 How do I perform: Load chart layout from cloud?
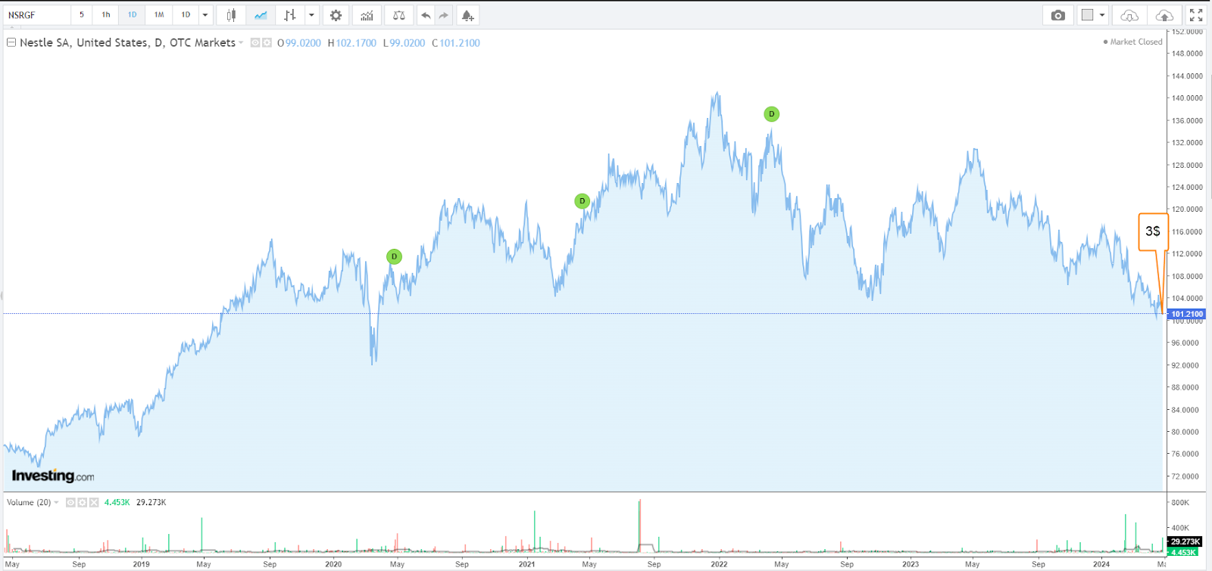tap(1129, 15)
